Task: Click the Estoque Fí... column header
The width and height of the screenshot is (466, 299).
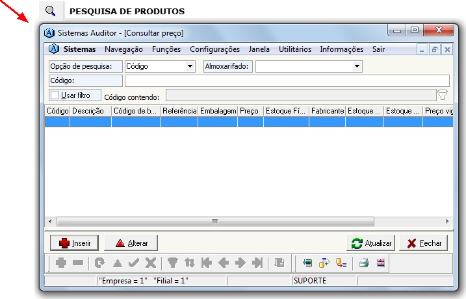Action: (286, 111)
